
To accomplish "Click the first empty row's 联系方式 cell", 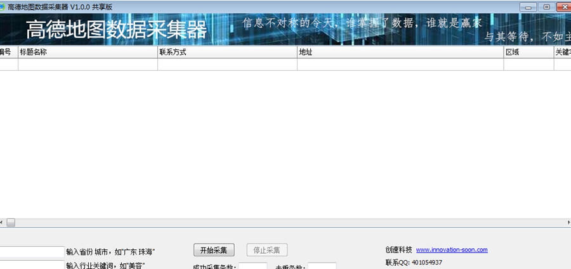I will [228, 65].
